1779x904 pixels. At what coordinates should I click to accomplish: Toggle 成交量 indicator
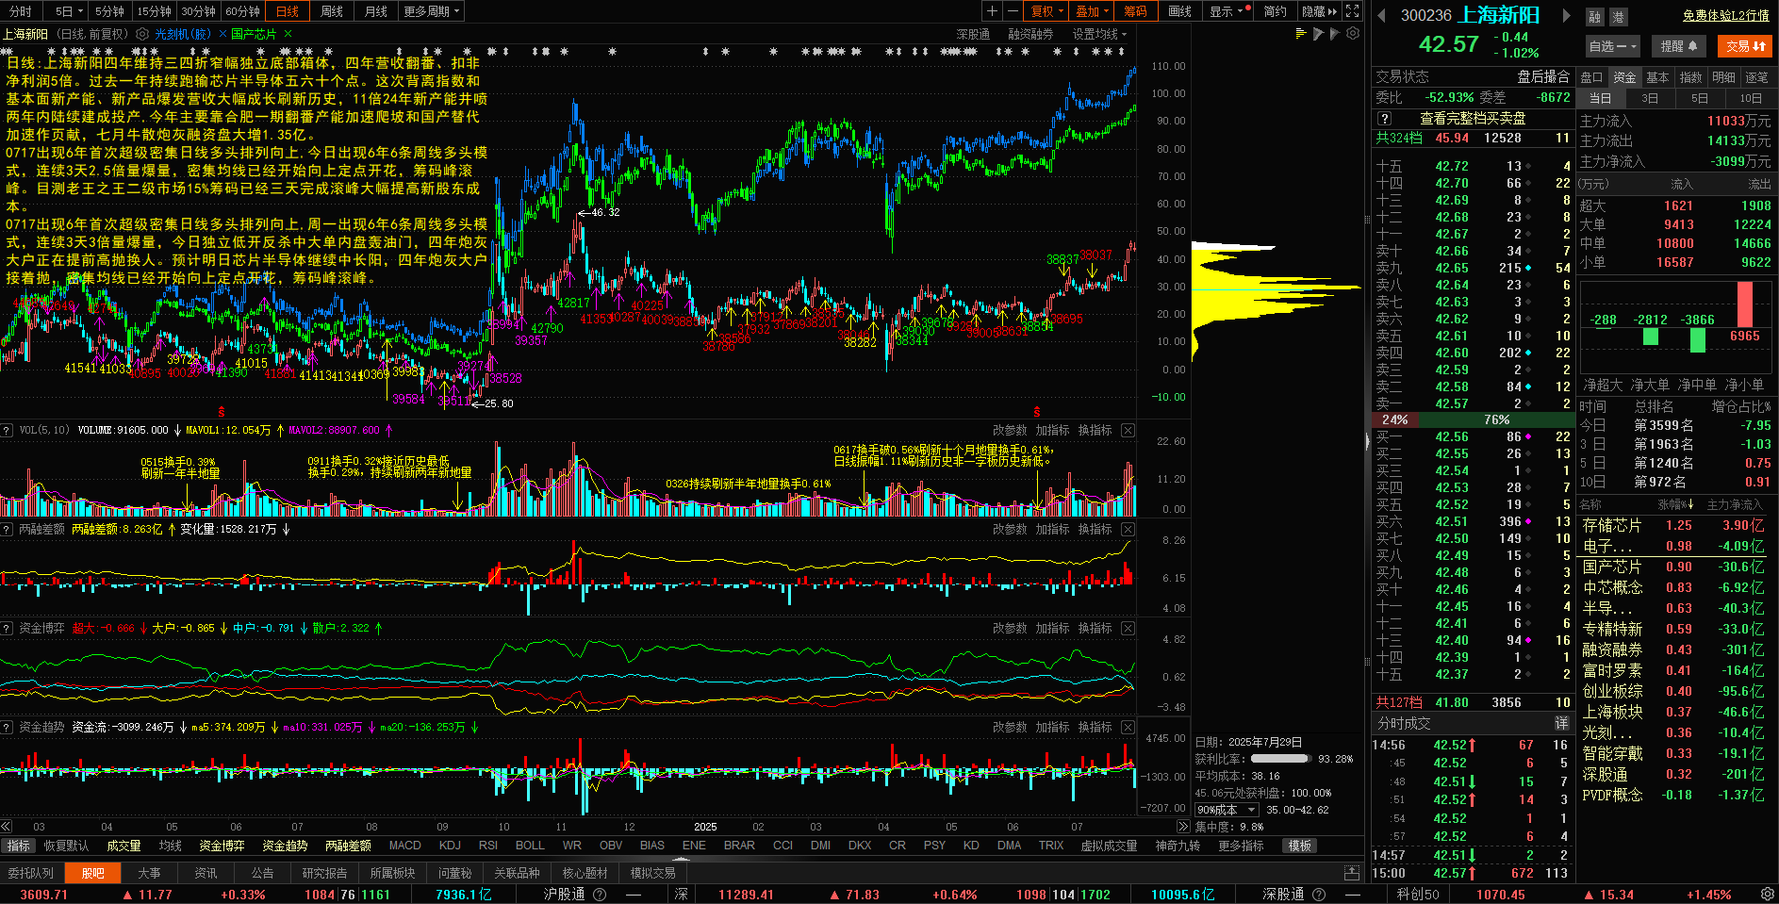coord(124,846)
